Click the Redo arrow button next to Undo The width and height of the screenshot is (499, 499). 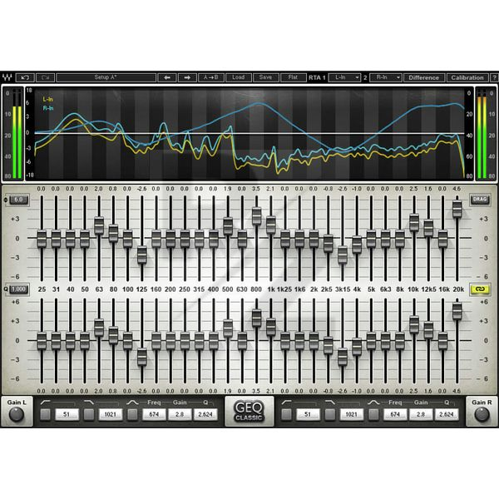[x=45, y=77]
